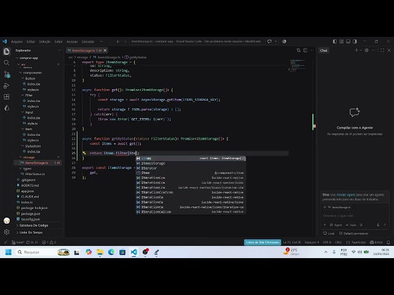The image size is (394, 295).
Task: Go forward with the navigation arrow
Action: coord(125,41)
